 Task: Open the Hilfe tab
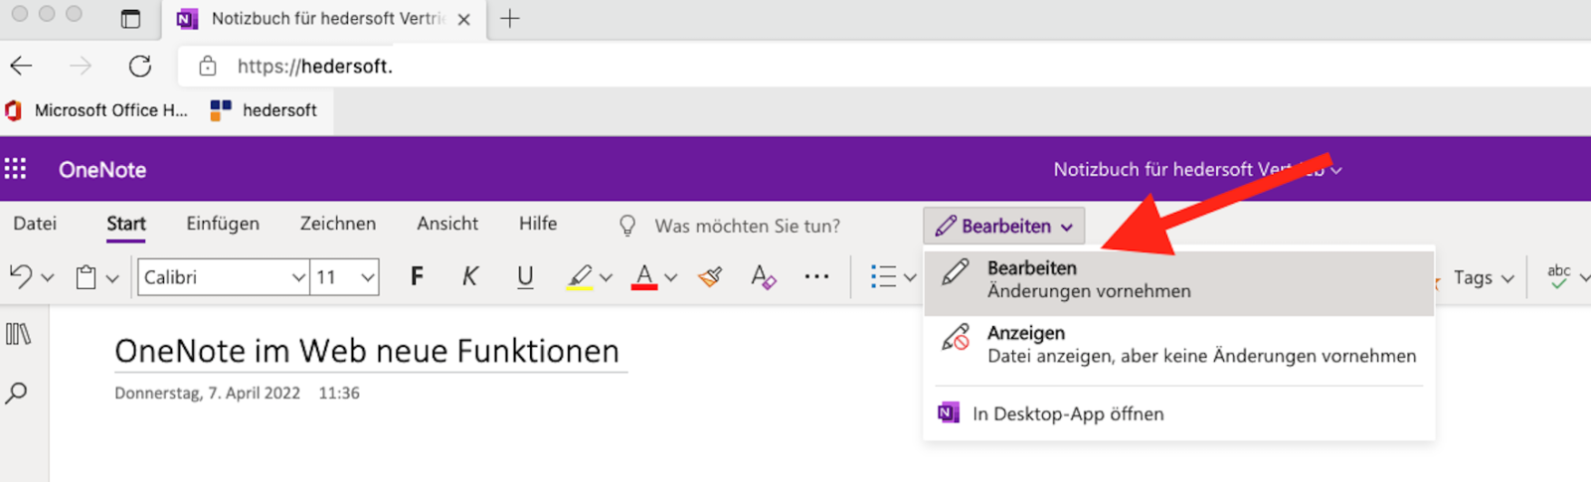point(538,224)
